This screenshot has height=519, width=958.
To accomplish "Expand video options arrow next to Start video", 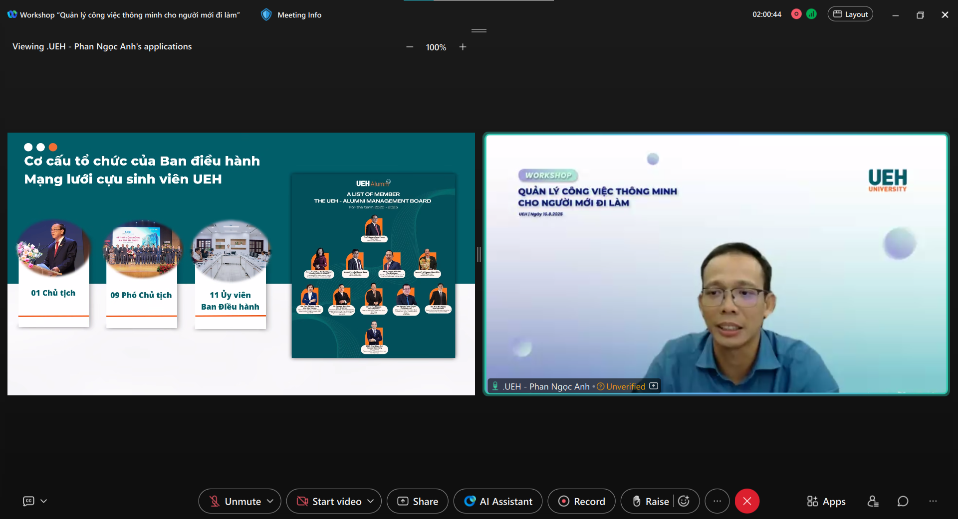I will pyautogui.click(x=371, y=501).
